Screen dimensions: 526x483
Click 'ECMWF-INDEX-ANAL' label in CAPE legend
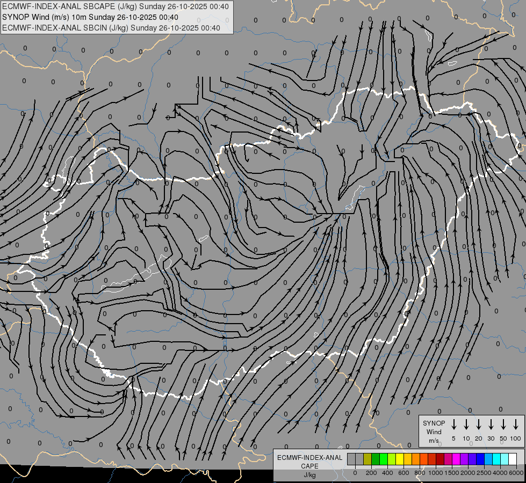coord(309,458)
